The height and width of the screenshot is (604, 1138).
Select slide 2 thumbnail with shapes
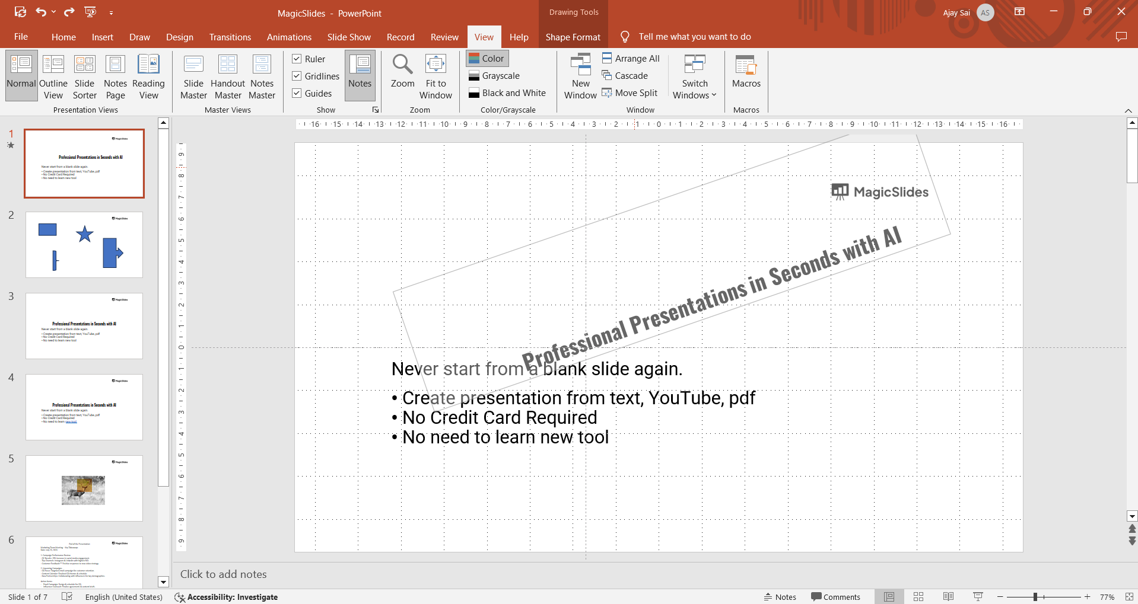[x=84, y=245]
